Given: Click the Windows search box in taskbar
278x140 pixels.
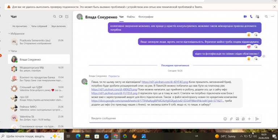Looking at the screenshot, I should [x=32, y=136].
